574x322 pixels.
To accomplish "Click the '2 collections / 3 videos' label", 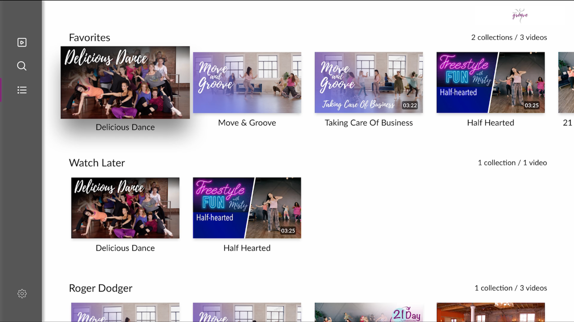I will [509, 38].
